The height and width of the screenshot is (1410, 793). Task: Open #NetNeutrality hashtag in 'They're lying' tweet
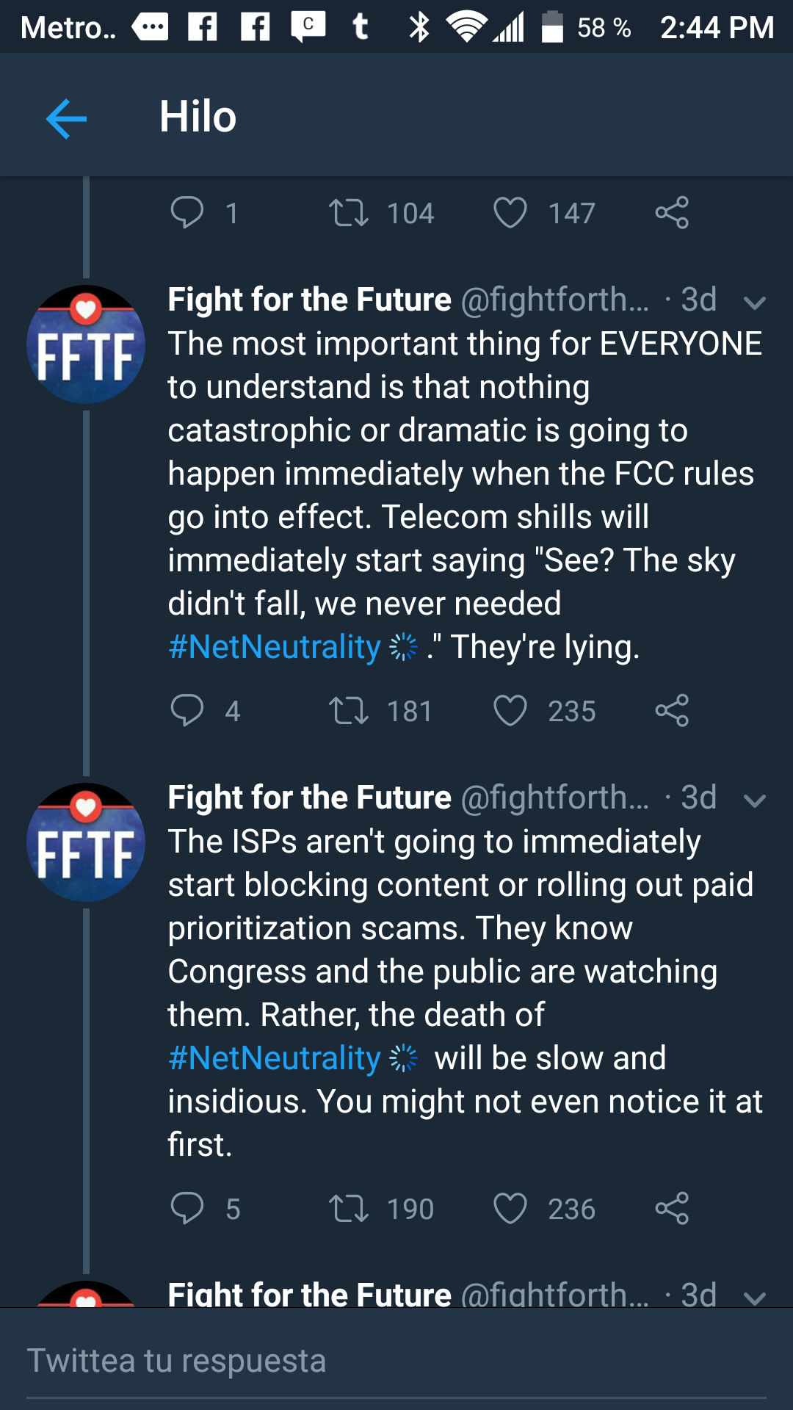(x=275, y=647)
